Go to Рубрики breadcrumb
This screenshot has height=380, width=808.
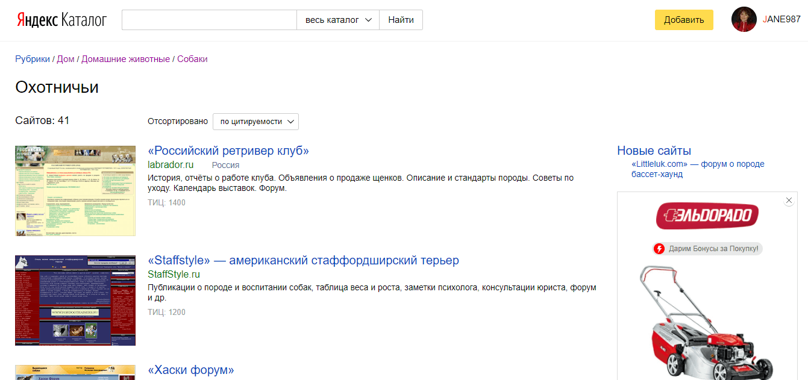click(33, 59)
